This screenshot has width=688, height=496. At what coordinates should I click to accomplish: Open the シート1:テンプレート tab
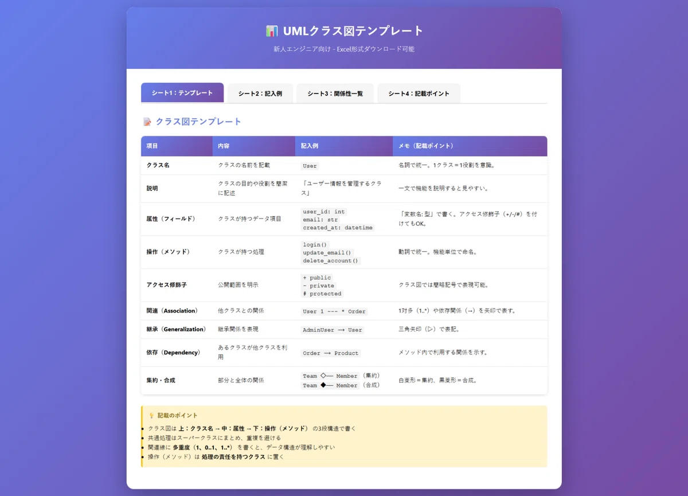(x=182, y=93)
